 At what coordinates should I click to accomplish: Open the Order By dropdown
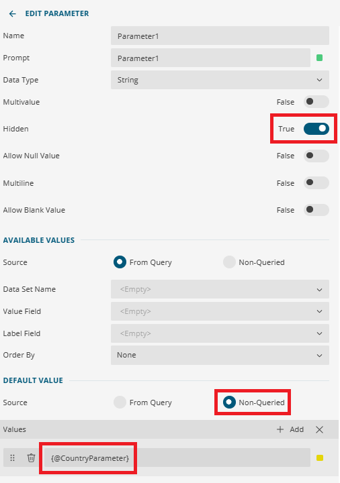tap(220, 355)
